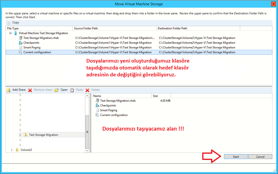Click the 4.00 MB size value
This screenshot has height=174, width=278.
click(165, 100)
